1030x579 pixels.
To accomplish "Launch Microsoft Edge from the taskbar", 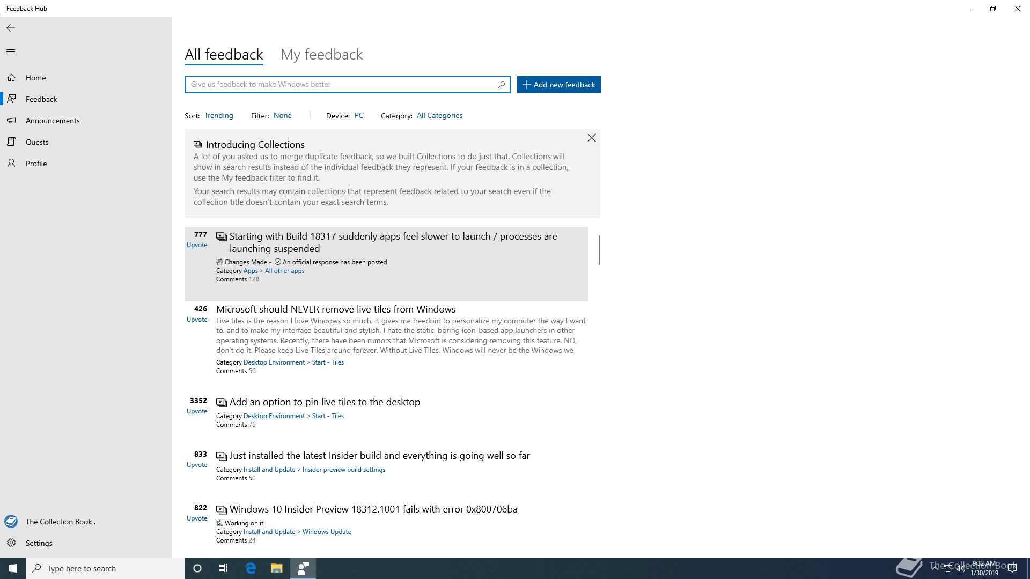I will coord(251,568).
